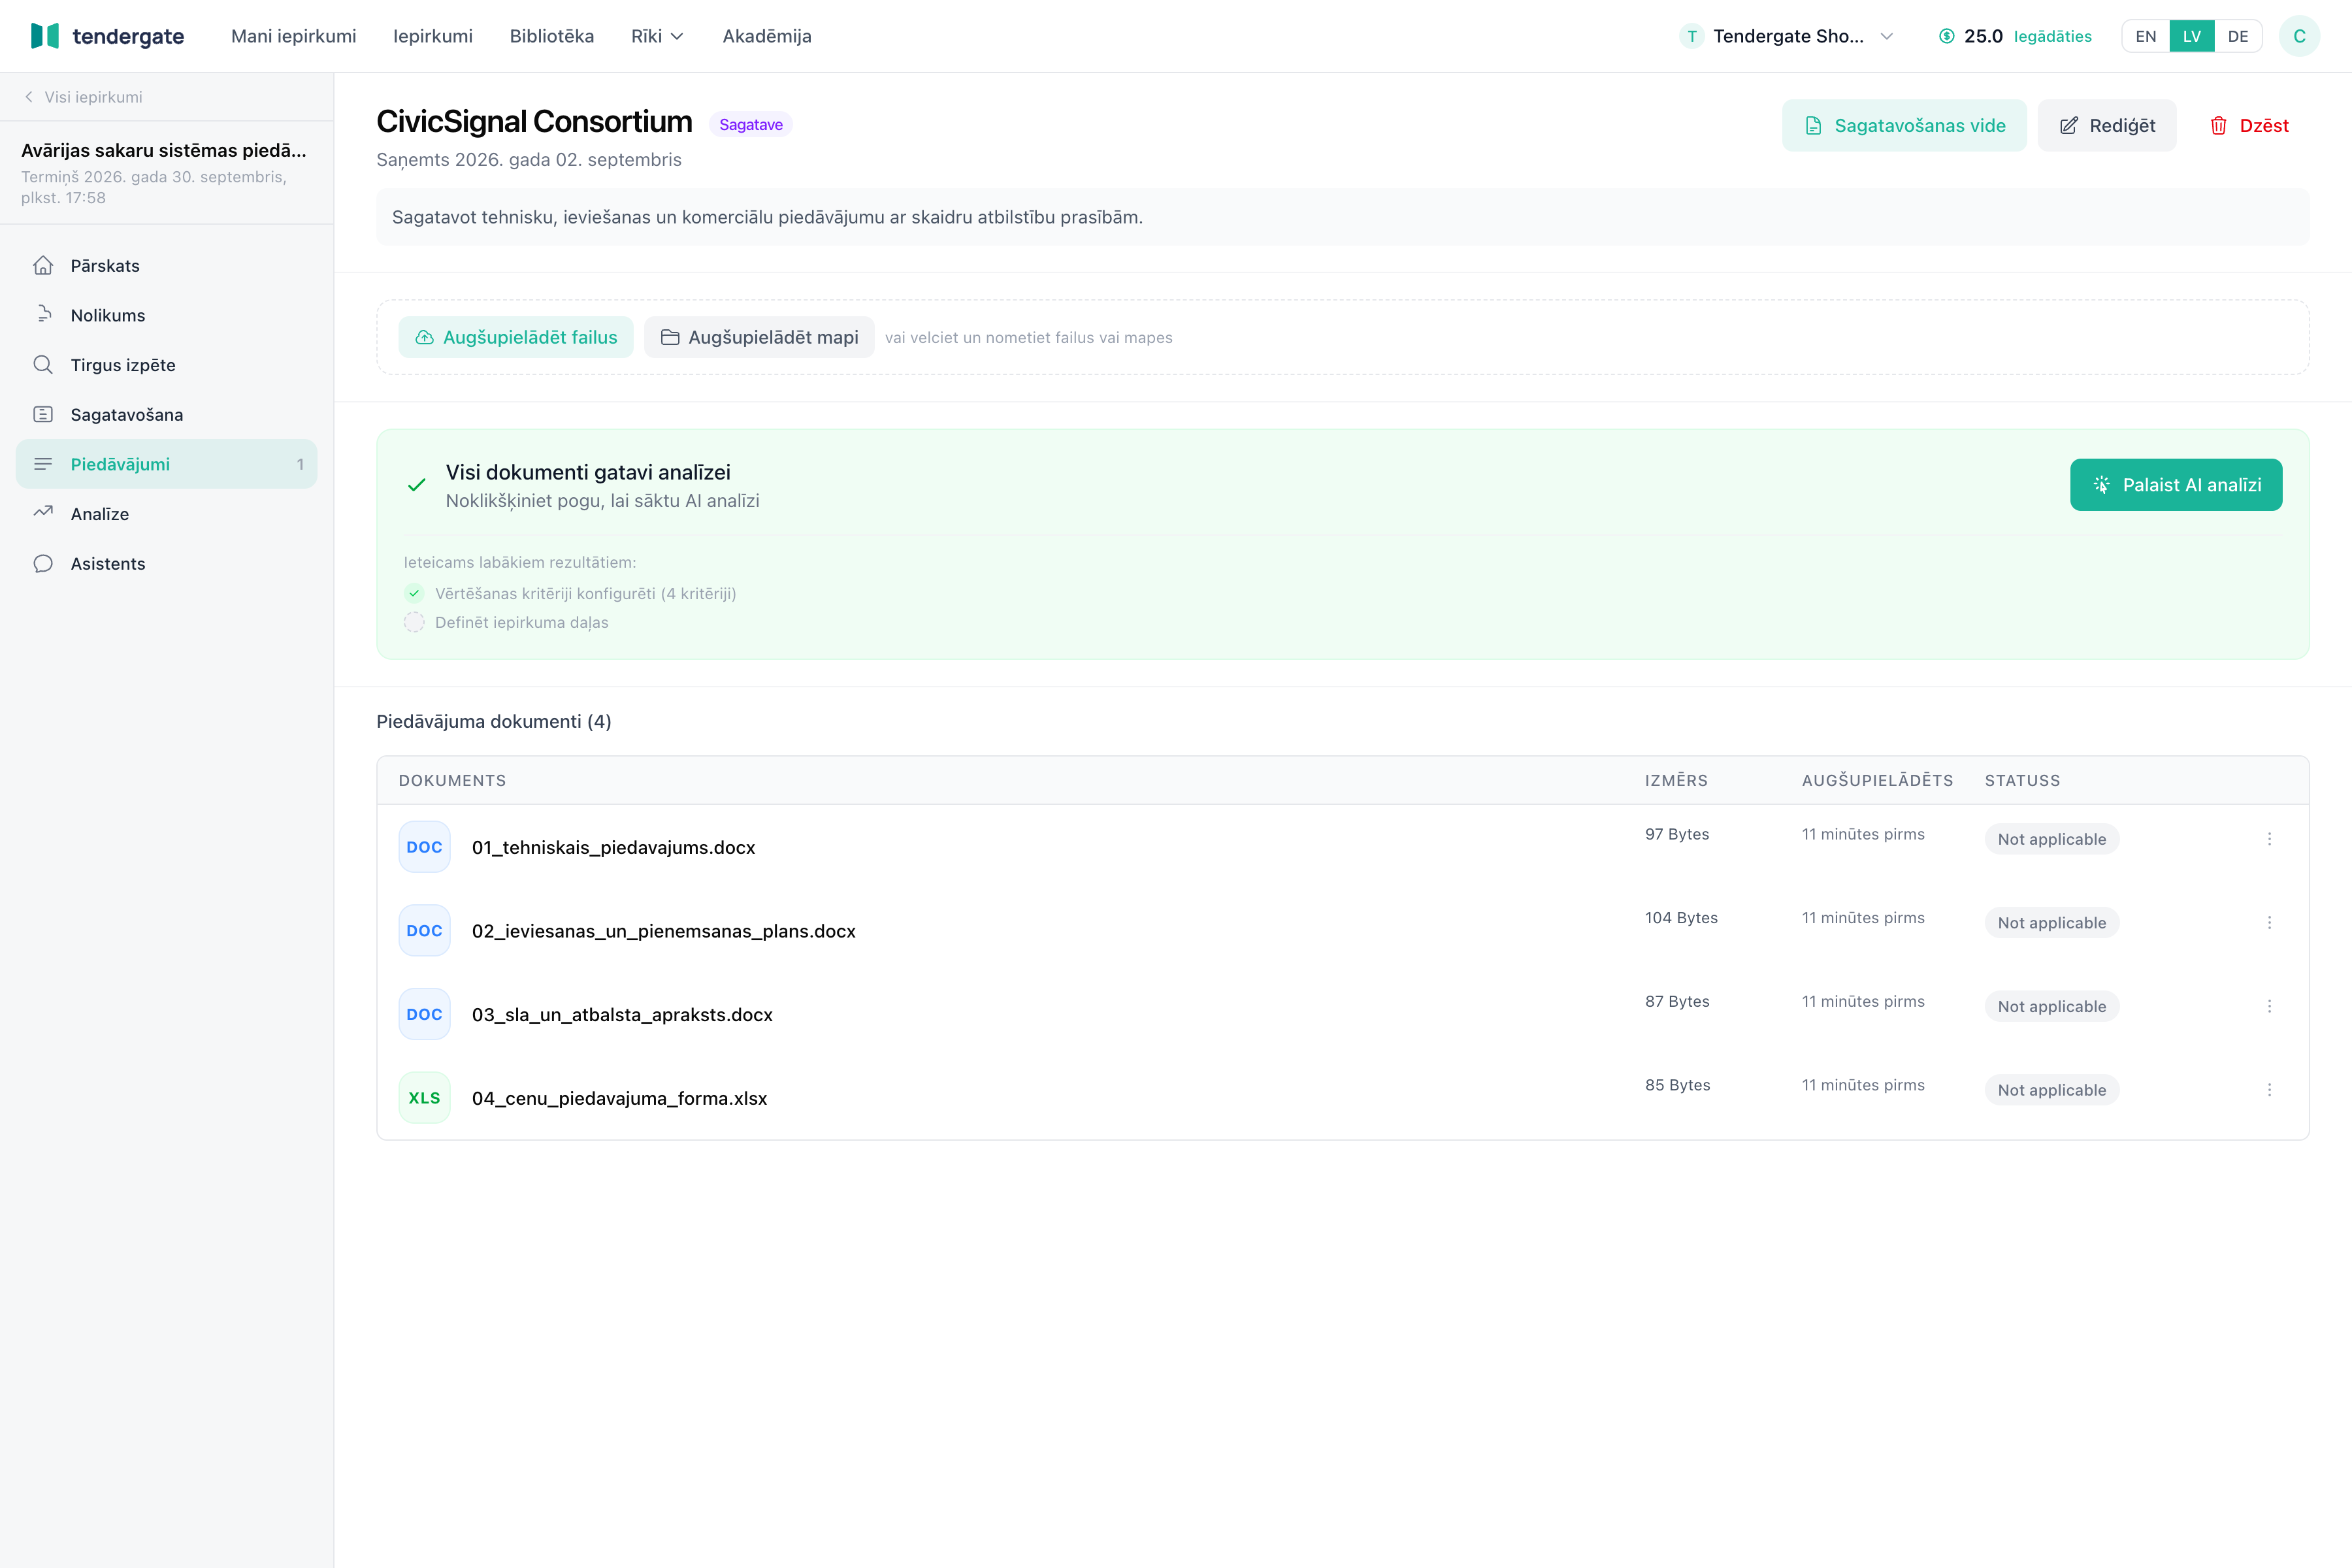
Task: Start Palaist AI analīzi
Action: (2176, 485)
